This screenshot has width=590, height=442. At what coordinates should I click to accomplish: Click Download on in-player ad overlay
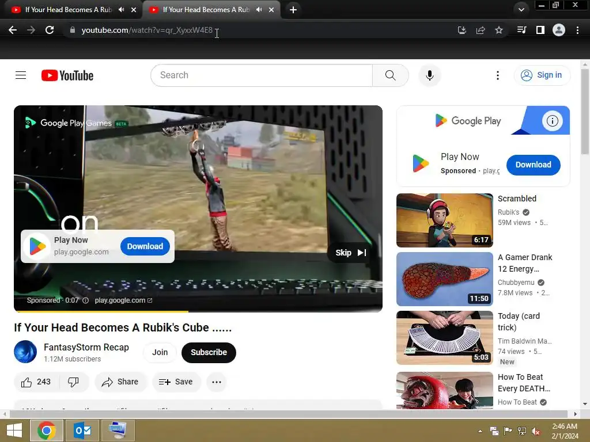(x=145, y=246)
